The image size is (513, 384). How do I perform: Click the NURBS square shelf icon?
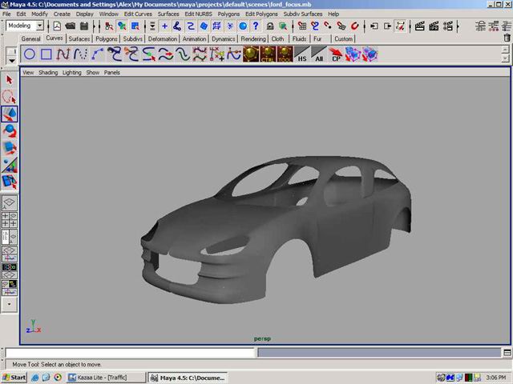[x=46, y=54]
